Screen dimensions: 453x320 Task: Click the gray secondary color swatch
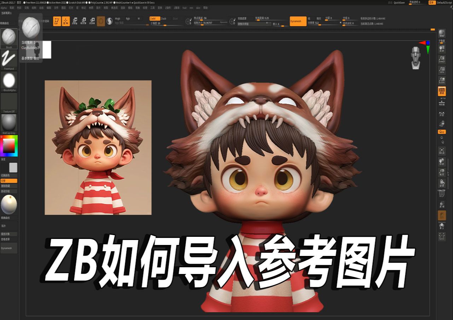click(x=13, y=167)
